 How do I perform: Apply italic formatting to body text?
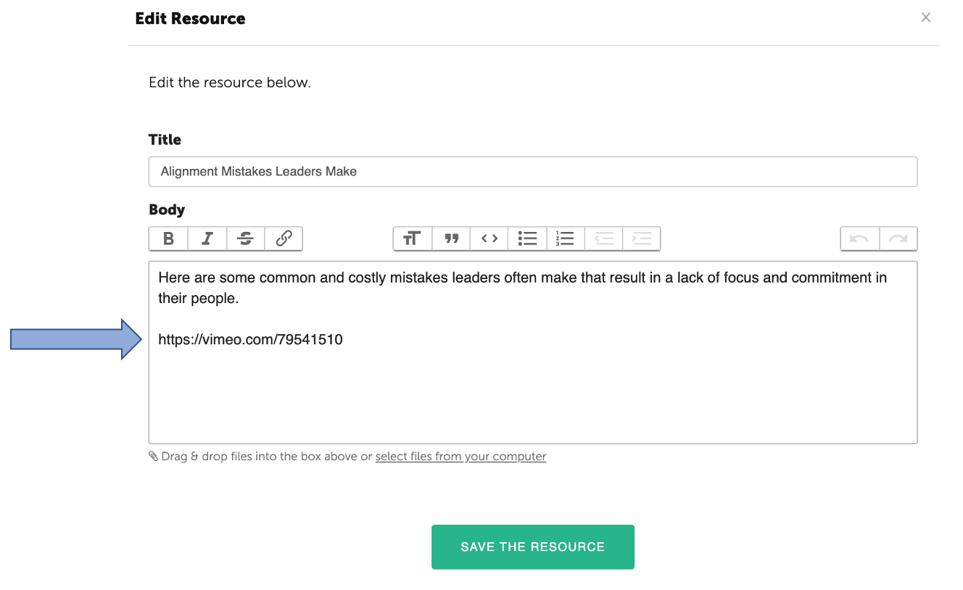pyautogui.click(x=207, y=238)
